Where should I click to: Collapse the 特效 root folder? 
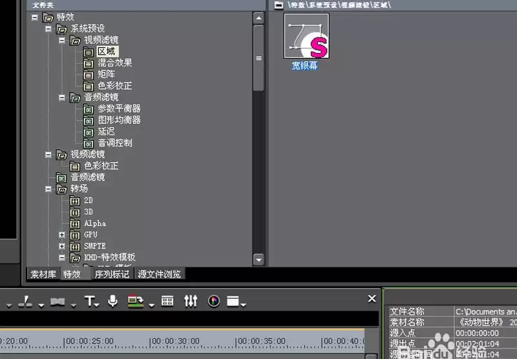tap(35, 17)
